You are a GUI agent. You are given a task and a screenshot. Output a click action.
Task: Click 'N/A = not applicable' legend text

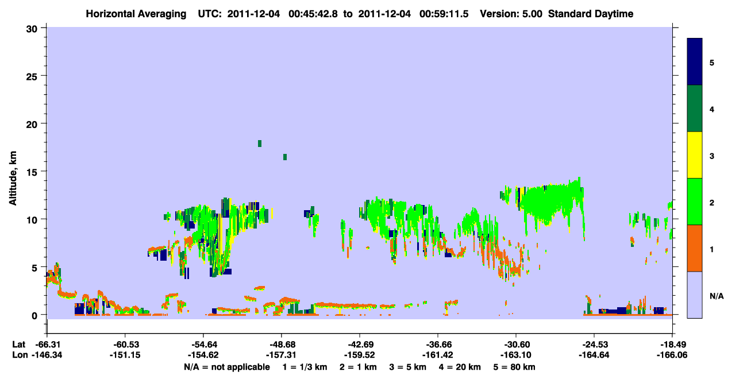[x=226, y=367]
